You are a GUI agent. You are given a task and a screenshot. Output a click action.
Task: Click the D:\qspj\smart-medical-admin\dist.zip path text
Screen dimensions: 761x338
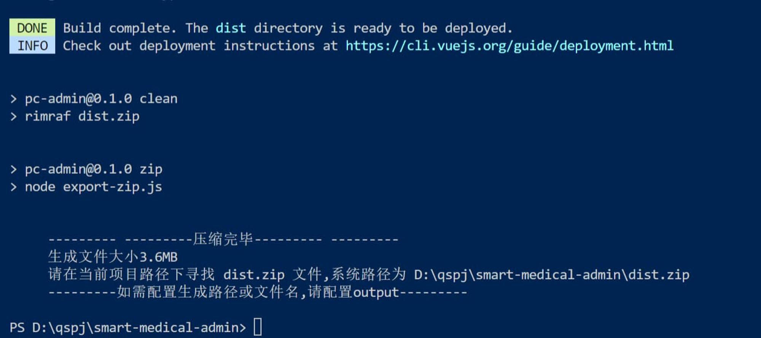pyautogui.click(x=551, y=275)
